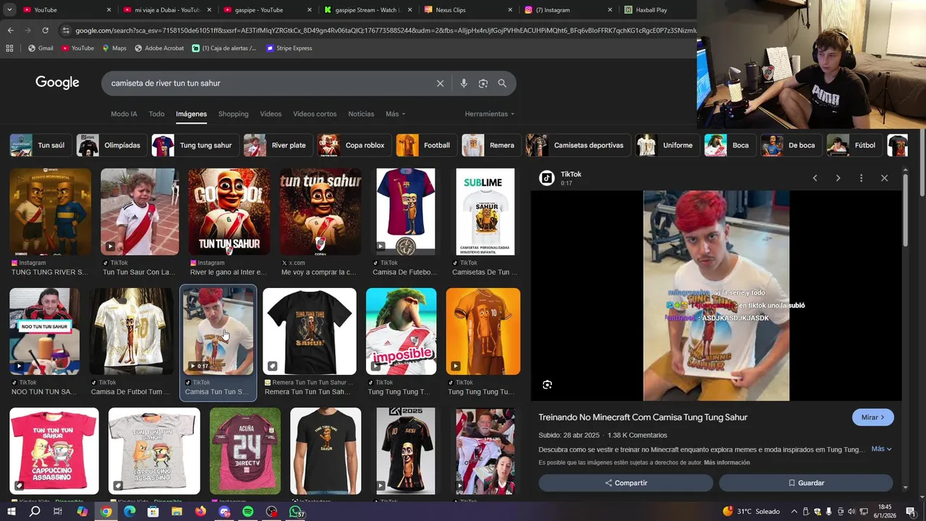This screenshot has height=521, width=926.
Task: Open Firefox from taskbar
Action: pos(200,512)
